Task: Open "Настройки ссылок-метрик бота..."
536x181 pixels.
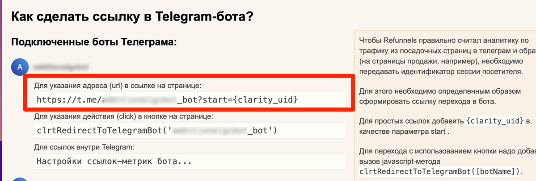Action: [190, 161]
